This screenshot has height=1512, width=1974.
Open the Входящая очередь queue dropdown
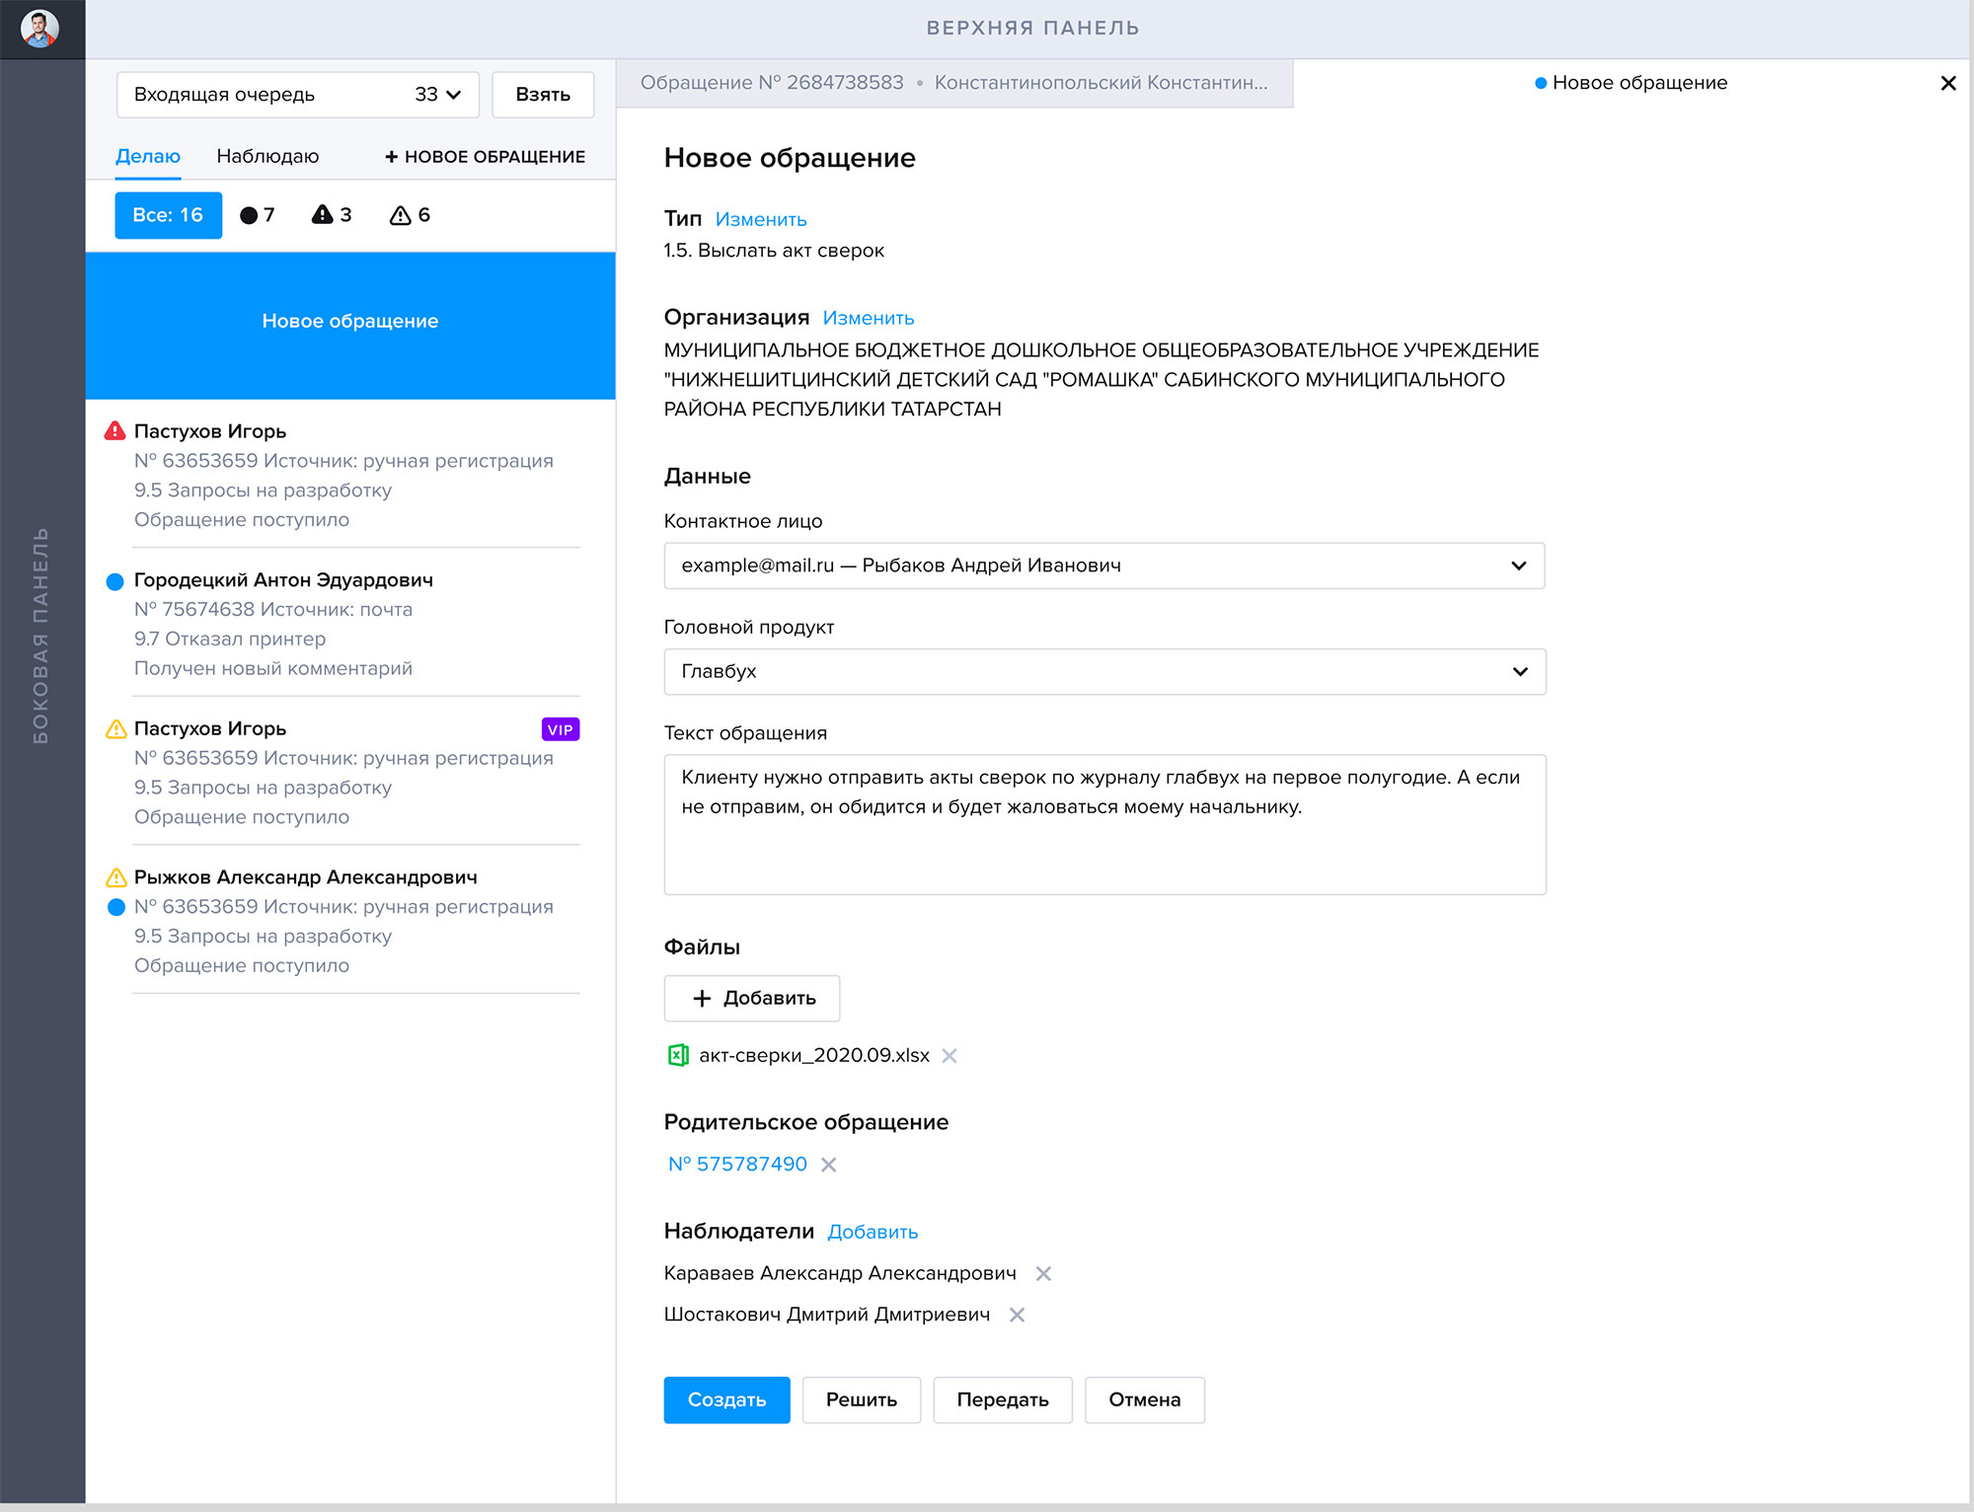click(x=297, y=95)
